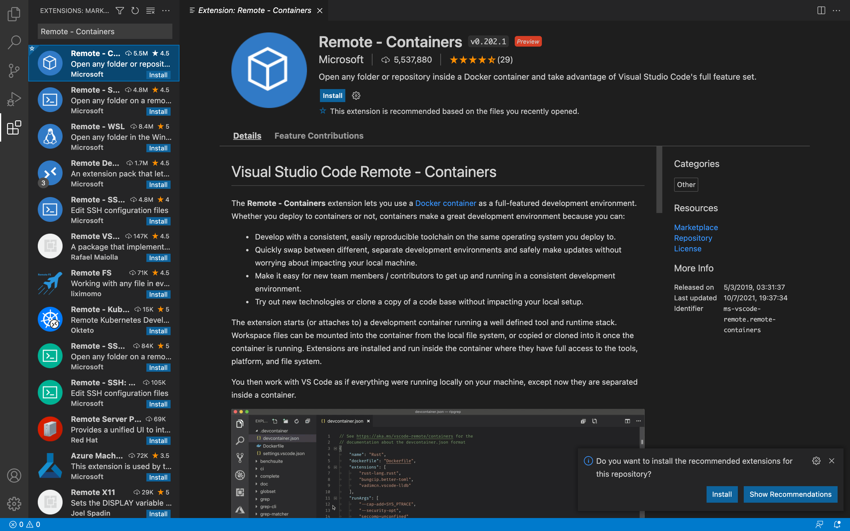
Task: Open the Run and Debug view
Action: (14, 99)
